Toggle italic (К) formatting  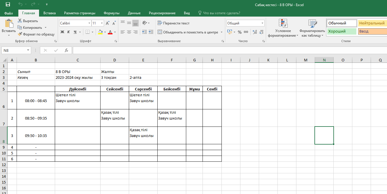[x=68, y=32]
